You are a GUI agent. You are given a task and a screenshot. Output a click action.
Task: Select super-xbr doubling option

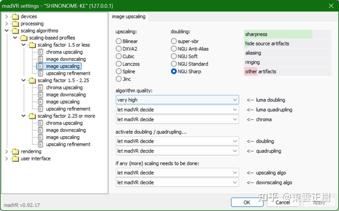pyautogui.click(x=174, y=41)
